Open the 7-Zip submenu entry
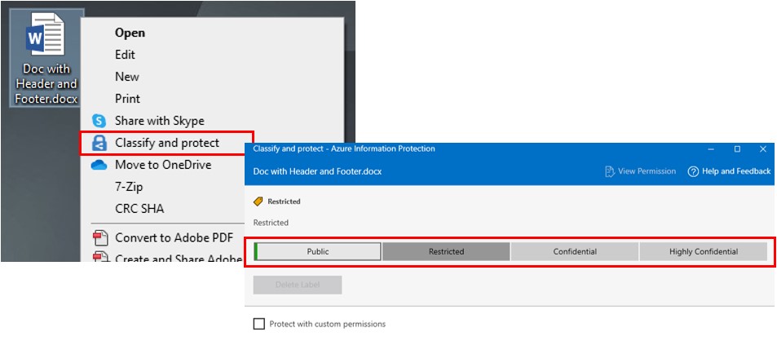This screenshot has height=341, width=777. click(129, 187)
